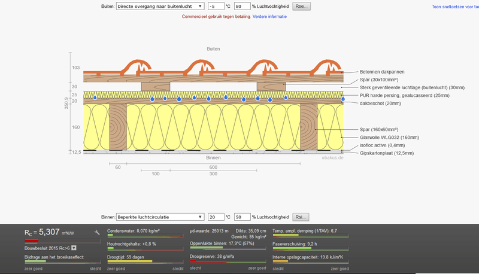Click the Temp. ampl. demping value text
Viewport: 479px width, 274px height.
pos(305,231)
